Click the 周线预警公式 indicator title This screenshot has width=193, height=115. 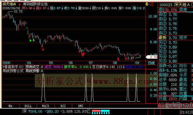[x=13, y=71]
